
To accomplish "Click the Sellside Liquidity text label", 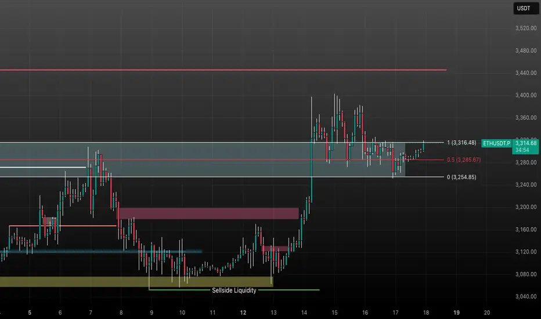I will (234, 291).
